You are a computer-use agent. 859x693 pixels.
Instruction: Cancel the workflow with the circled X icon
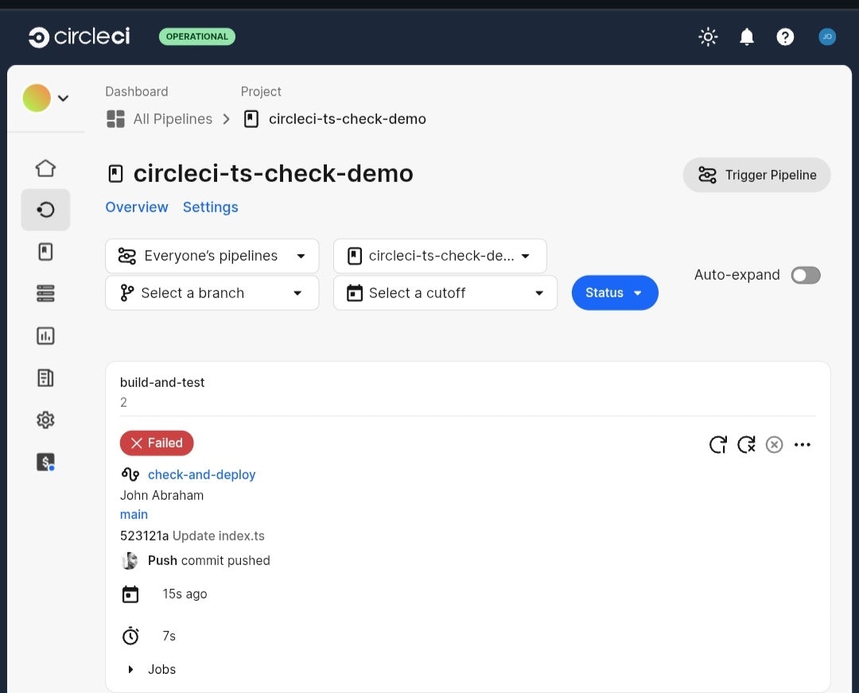coord(774,444)
